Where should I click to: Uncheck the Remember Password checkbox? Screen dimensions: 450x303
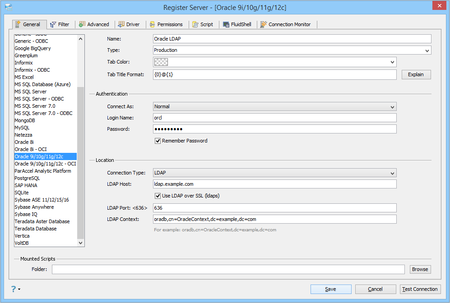(x=158, y=141)
